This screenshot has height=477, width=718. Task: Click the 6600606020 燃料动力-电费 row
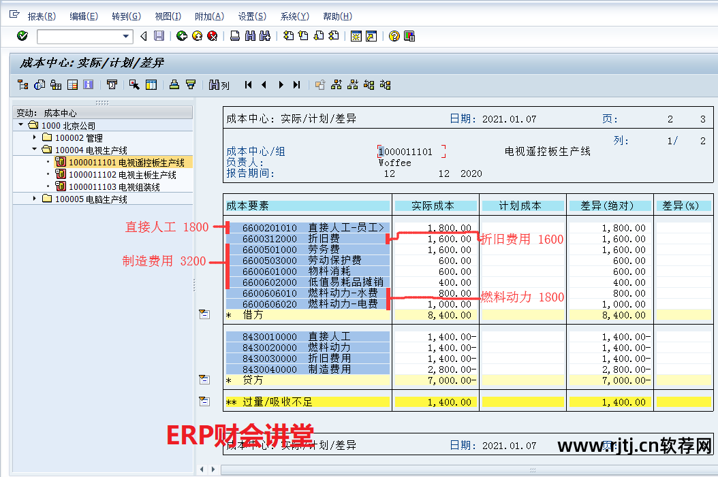click(308, 304)
